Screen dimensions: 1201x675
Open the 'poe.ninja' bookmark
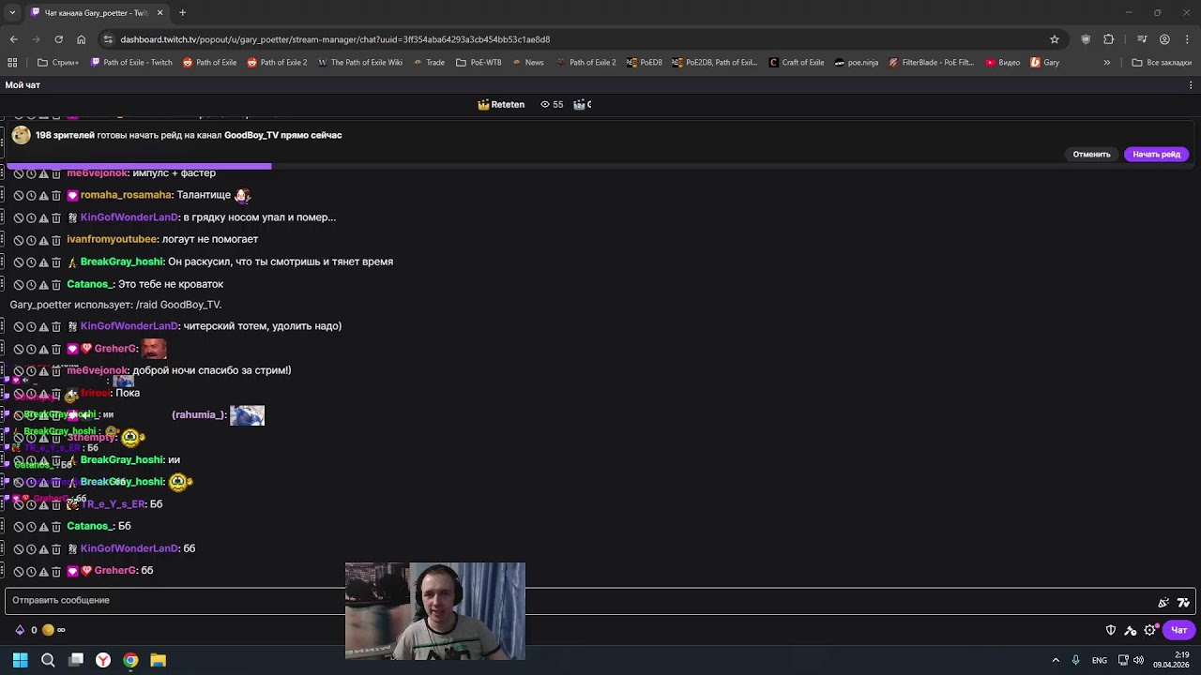[857, 63]
